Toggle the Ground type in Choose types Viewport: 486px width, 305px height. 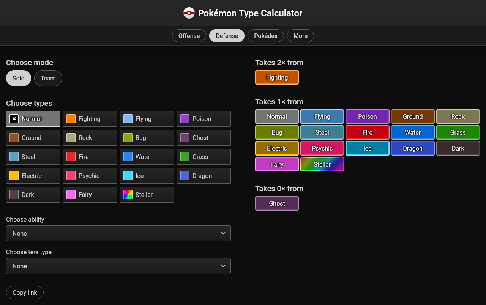(x=33, y=138)
